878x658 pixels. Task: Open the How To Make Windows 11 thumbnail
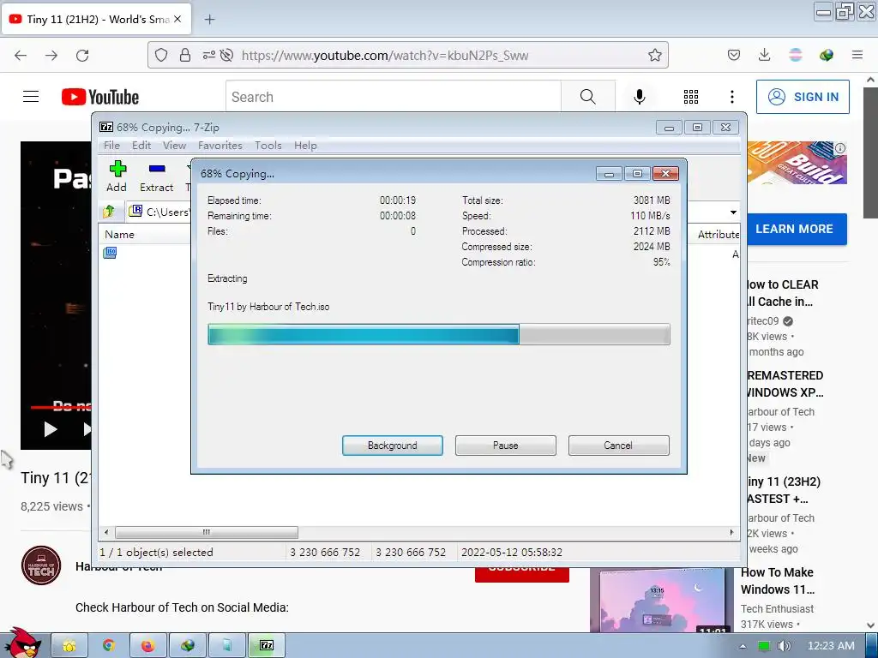[661, 601]
